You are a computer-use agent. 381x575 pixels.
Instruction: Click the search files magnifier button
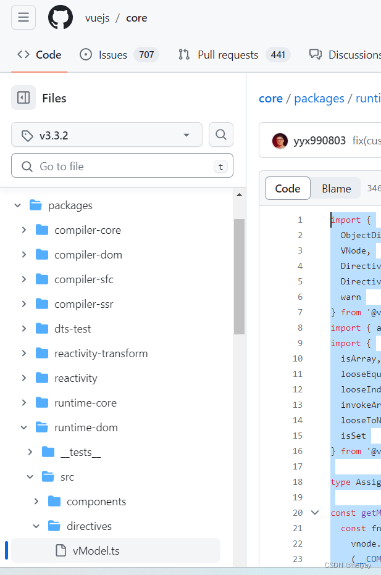(x=221, y=134)
